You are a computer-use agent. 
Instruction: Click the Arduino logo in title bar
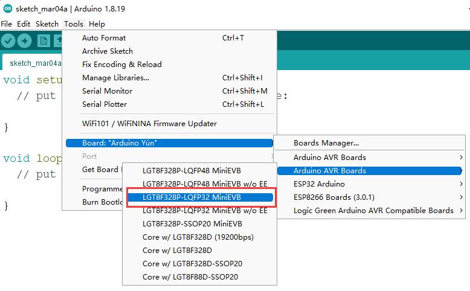7,8
